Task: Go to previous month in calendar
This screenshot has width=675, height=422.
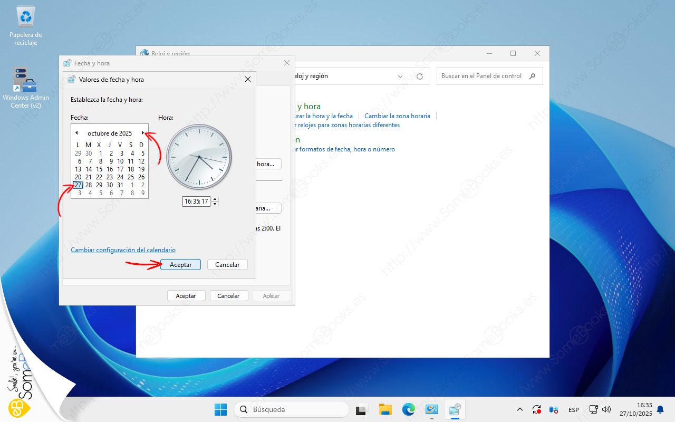Action: (x=76, y=133)
